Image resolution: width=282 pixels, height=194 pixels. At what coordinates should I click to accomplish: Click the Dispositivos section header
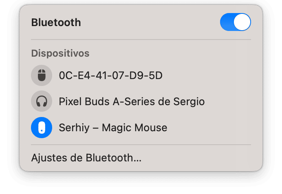click(60, 53)
